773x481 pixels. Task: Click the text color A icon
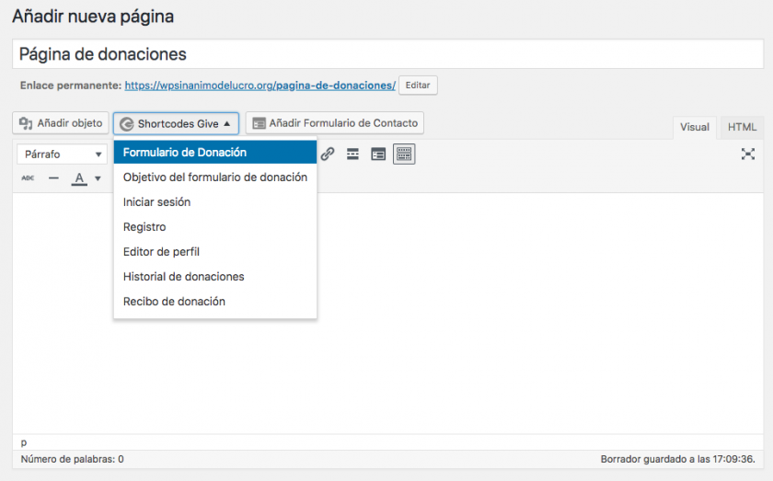[79, 178]
